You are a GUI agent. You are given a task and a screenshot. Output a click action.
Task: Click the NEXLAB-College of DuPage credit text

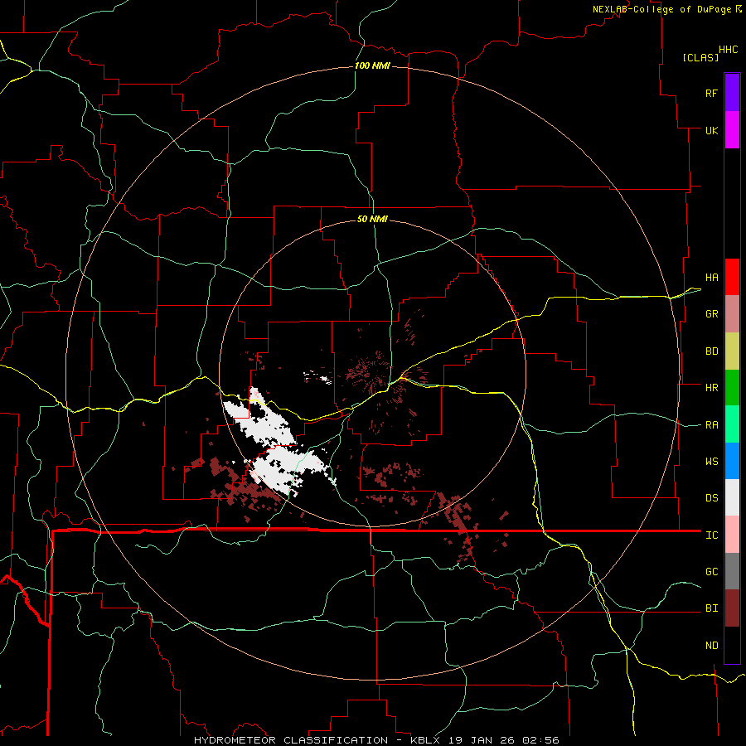[661, 9]
